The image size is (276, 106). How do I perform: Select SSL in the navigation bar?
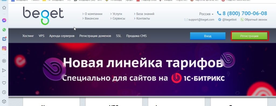119,36
